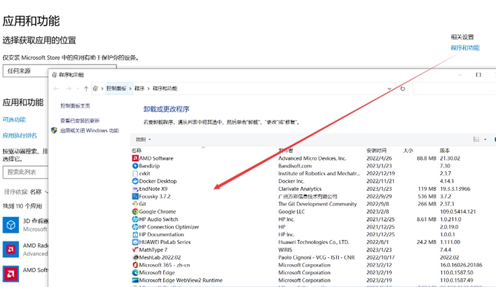Screen dimensions: 496x287
Task: Open 控制面板主页 link
Action: pyautogui.click(x=75, y=106)
